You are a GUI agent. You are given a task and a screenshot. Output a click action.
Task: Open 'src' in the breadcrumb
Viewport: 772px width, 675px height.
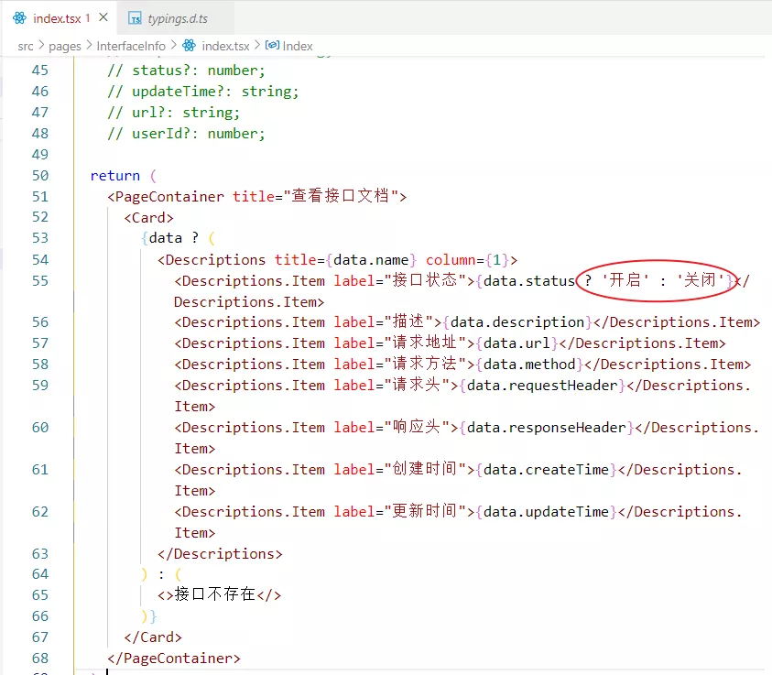click(x=26, y=47)
